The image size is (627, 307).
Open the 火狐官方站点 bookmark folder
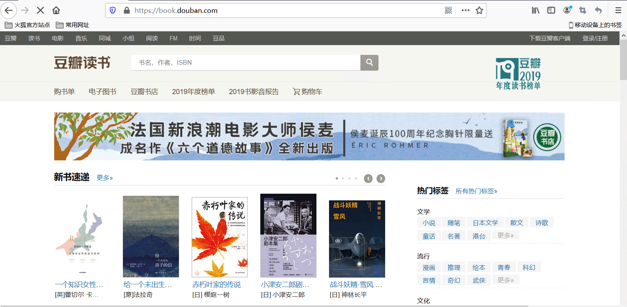point(27,25)
